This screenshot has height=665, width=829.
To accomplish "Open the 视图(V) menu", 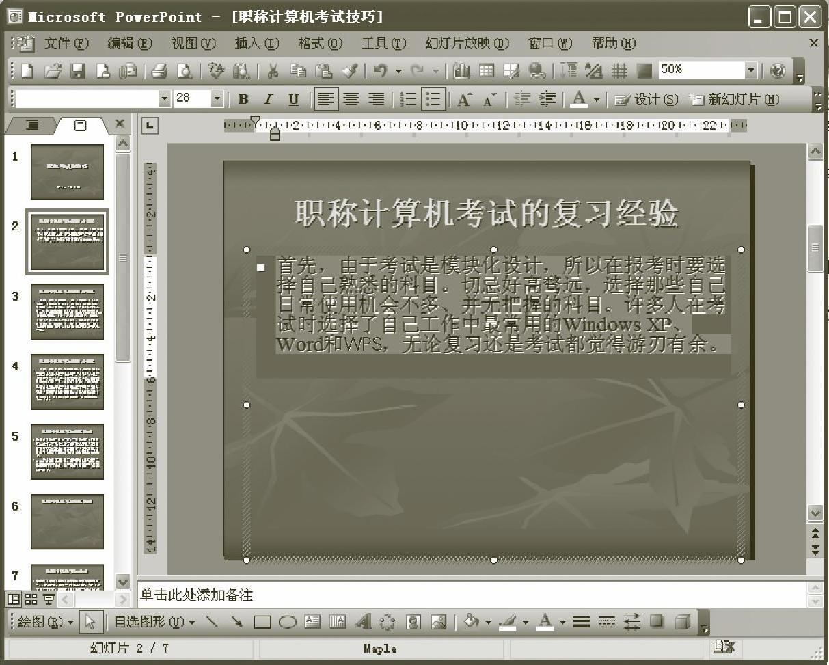I will tap(193, 43).
